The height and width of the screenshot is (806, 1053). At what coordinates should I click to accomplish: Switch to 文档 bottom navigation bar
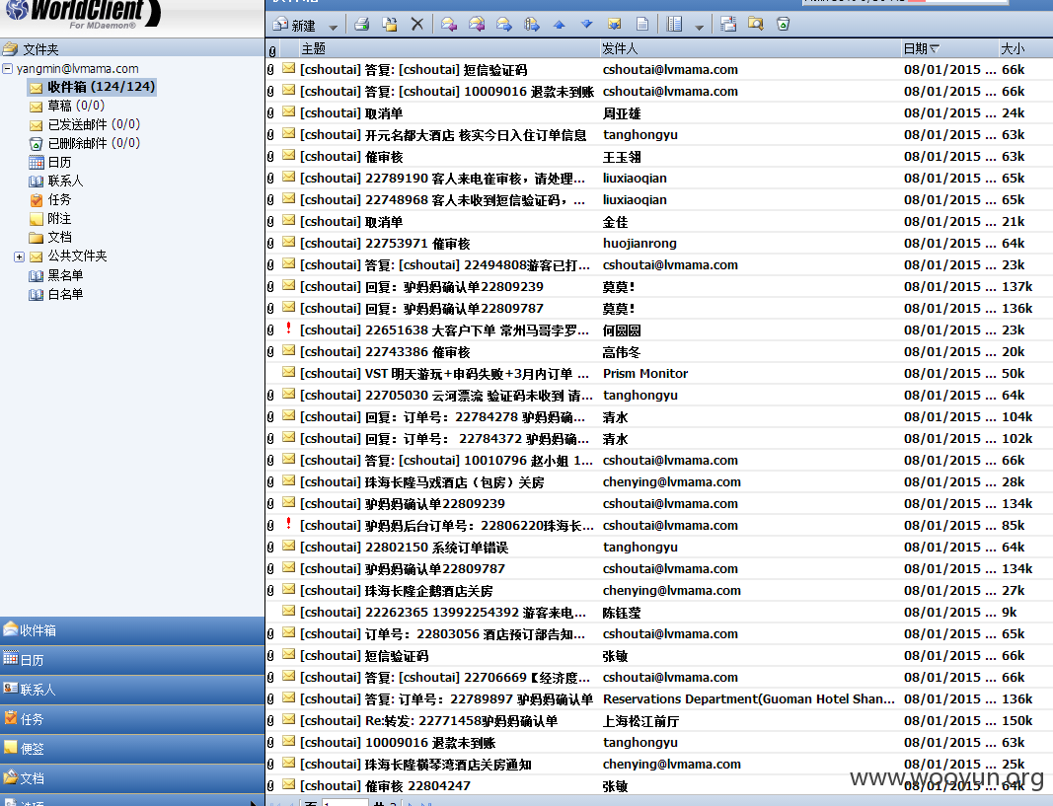(x=132, y=778)
